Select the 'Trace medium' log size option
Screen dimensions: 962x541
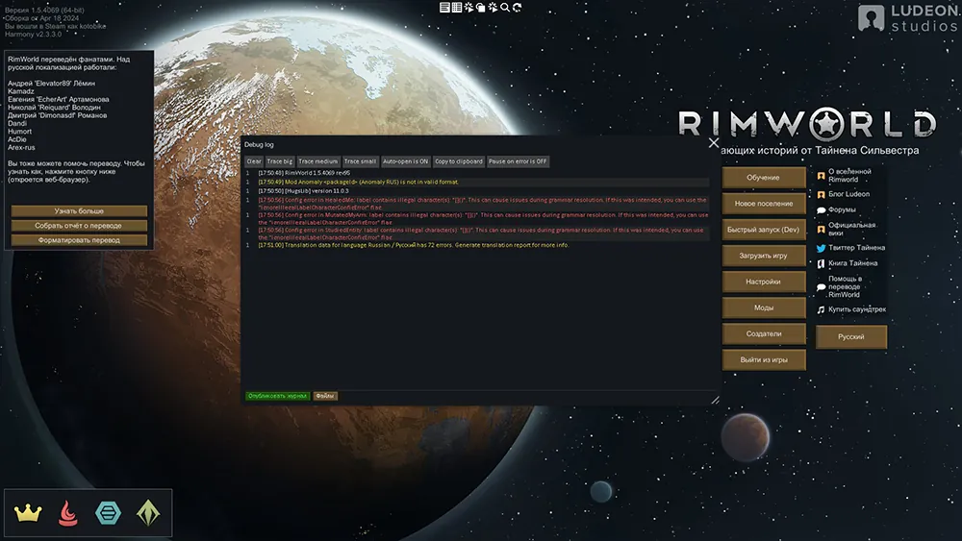[x=317, y=161]
